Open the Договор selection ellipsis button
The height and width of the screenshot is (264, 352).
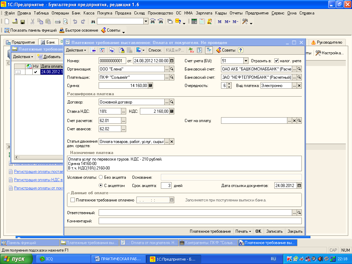(167, 102)
